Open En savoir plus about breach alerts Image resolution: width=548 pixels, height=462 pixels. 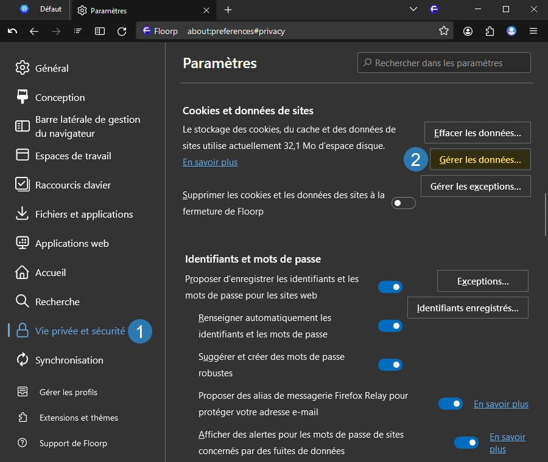[507, 443]
